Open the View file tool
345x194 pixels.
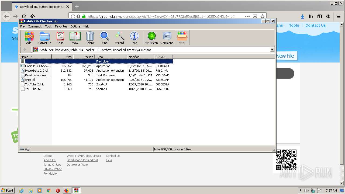click(75, 38)
